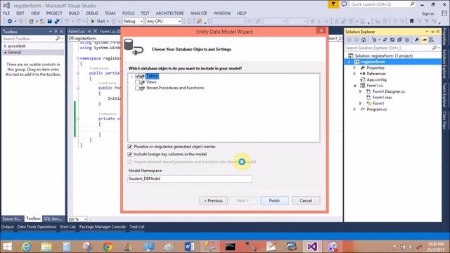Click the Model Namespace input field

pos(190,179)
